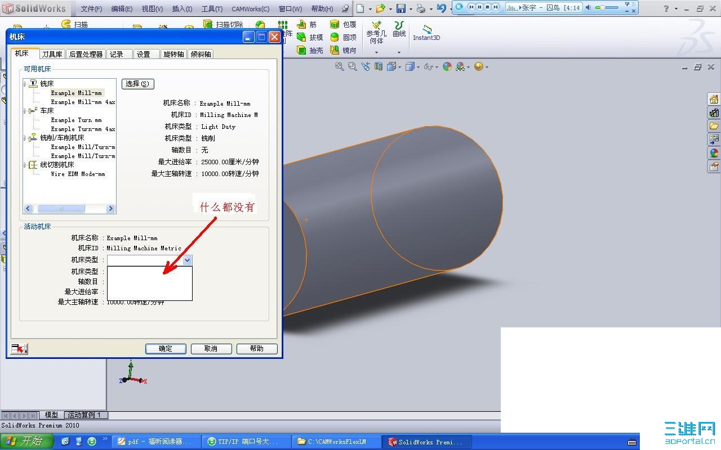Click the Undo arrow icon
Screen dimensions: 721x450
click(x=441, y=8)
